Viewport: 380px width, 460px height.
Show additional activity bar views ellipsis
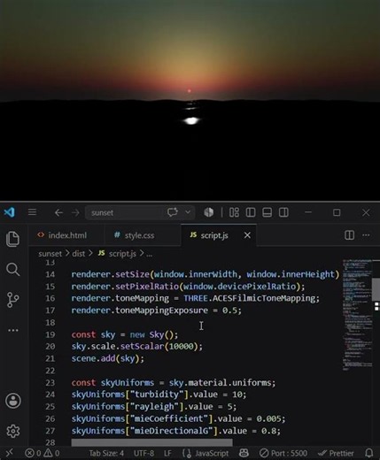13,330
